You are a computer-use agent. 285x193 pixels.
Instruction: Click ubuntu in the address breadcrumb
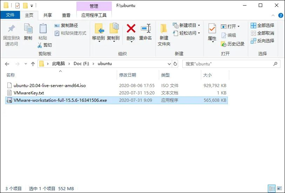point(105,64)
